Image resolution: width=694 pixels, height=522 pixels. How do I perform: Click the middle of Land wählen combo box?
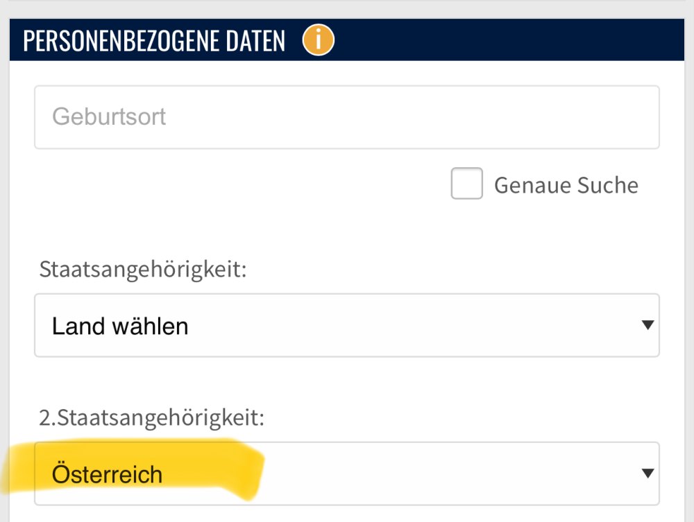coord(346,325)
